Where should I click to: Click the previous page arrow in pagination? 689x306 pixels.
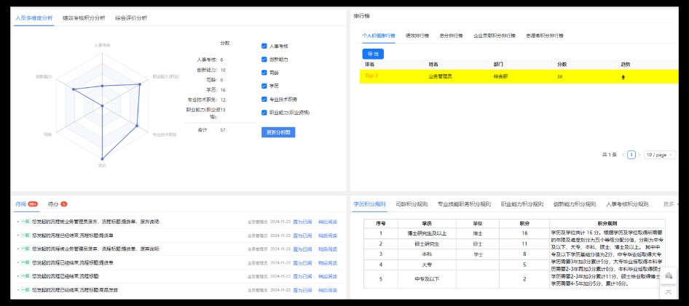(x=623, y=155)
